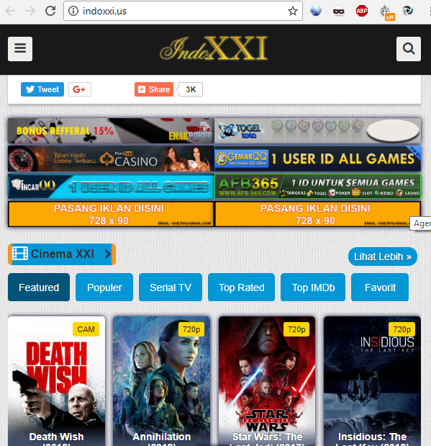
Task: Open the AFB365 banner ad
Action: 317,187
